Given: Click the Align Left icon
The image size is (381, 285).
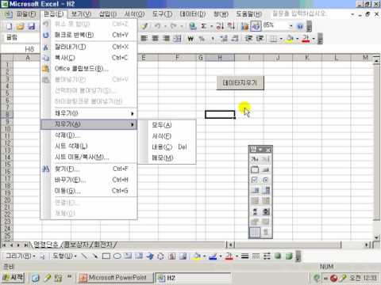Looking at the screenshot, I should [x=144, y=39].
